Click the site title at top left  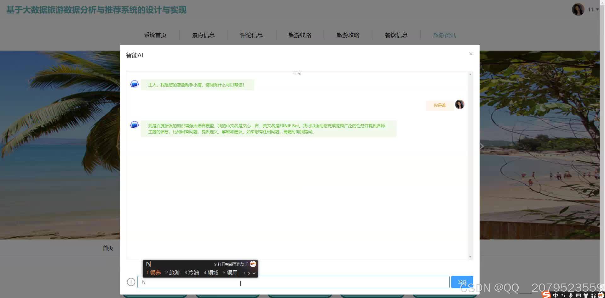96,10
